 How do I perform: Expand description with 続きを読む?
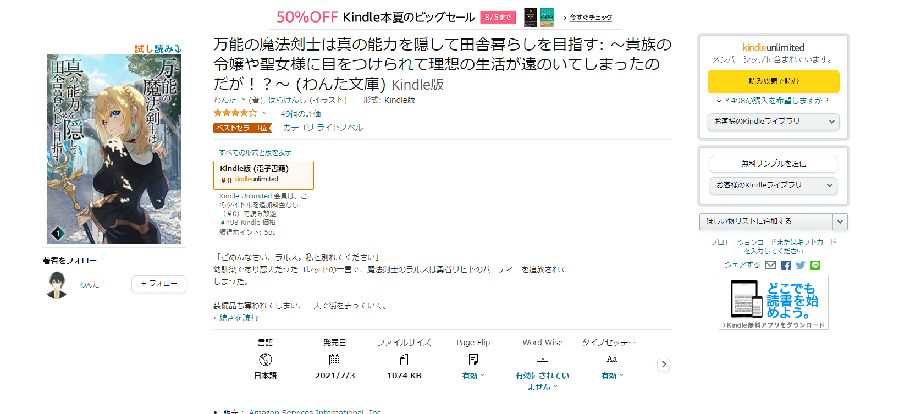238,318
